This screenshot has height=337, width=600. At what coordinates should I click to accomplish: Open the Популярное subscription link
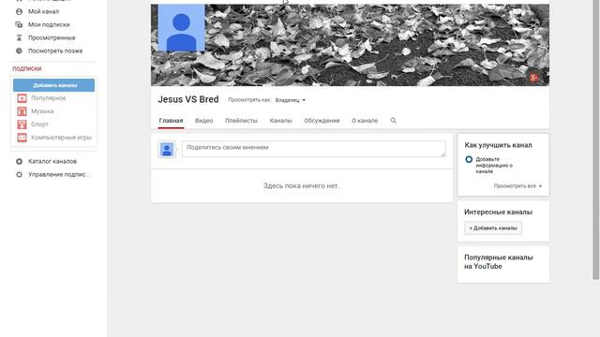click(49, 98)
